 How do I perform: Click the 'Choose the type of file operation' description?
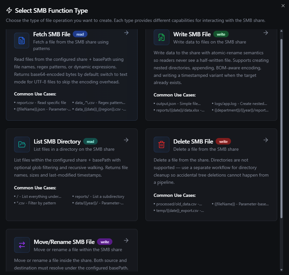pyautogui.click(x=135, y=20)
